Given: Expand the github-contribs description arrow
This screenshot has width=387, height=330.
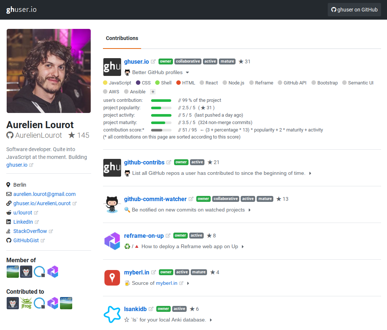Looking at the screenshot, I should tap(310, 173).
